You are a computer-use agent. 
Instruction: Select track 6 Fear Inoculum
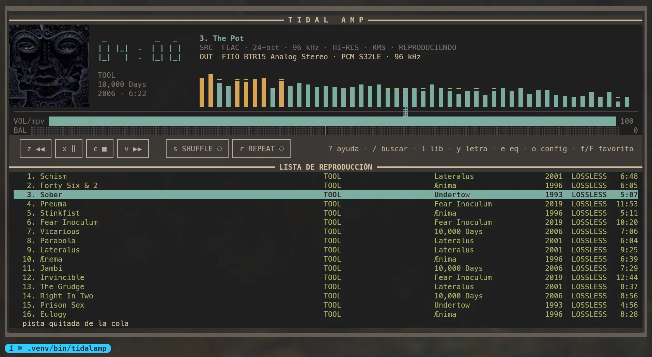326,222
